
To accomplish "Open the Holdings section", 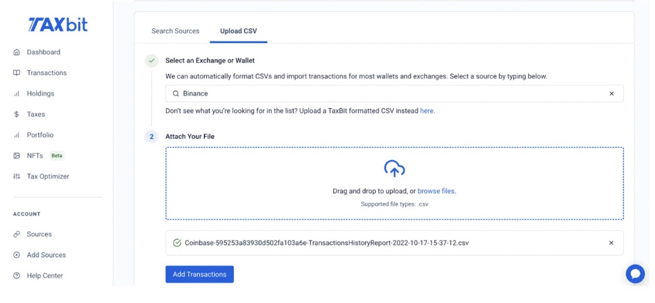I will (40, 93).
